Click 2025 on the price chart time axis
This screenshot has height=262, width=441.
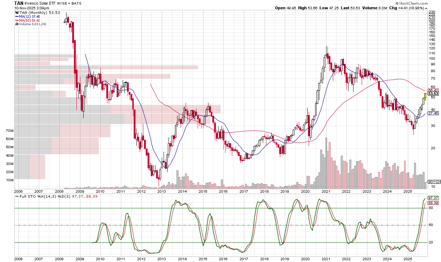coord(408,191)
